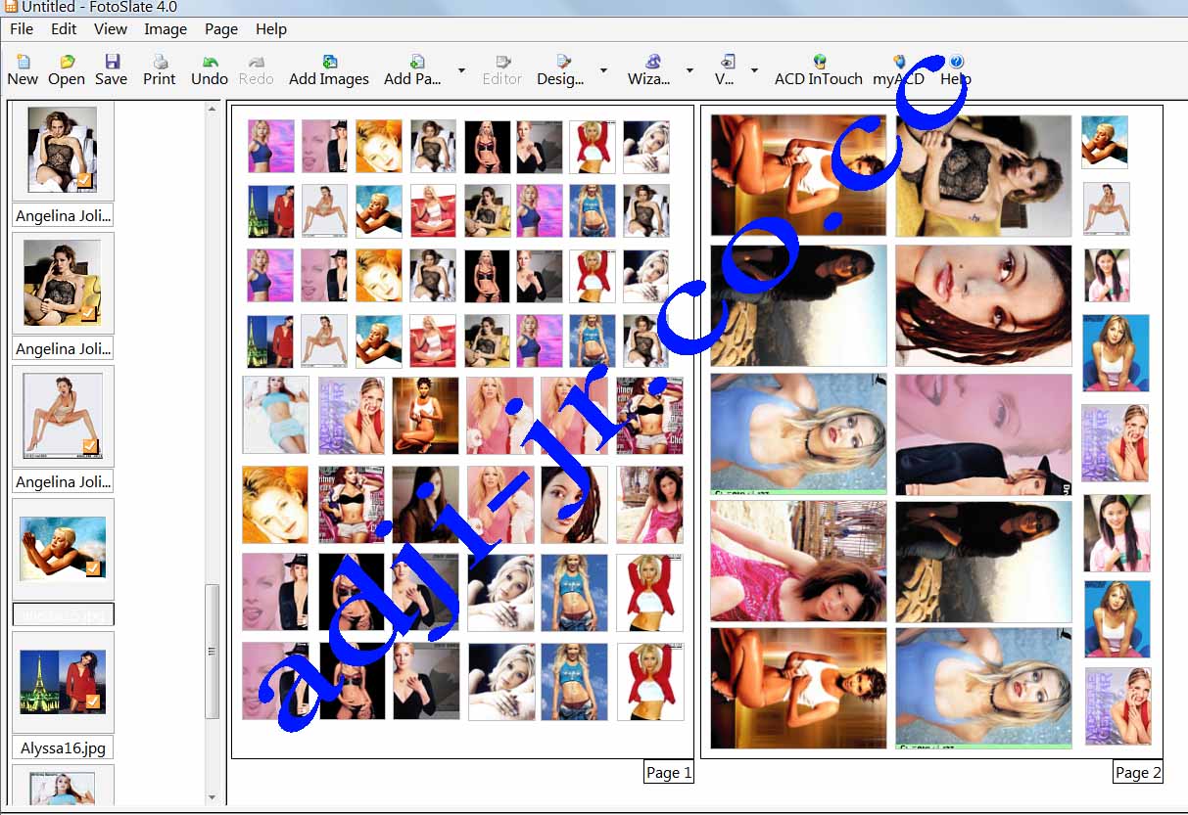Image resolution: width=1188 pixels, height=815 pixels.
Task: Open the Page menu
Action: point(221,29)
